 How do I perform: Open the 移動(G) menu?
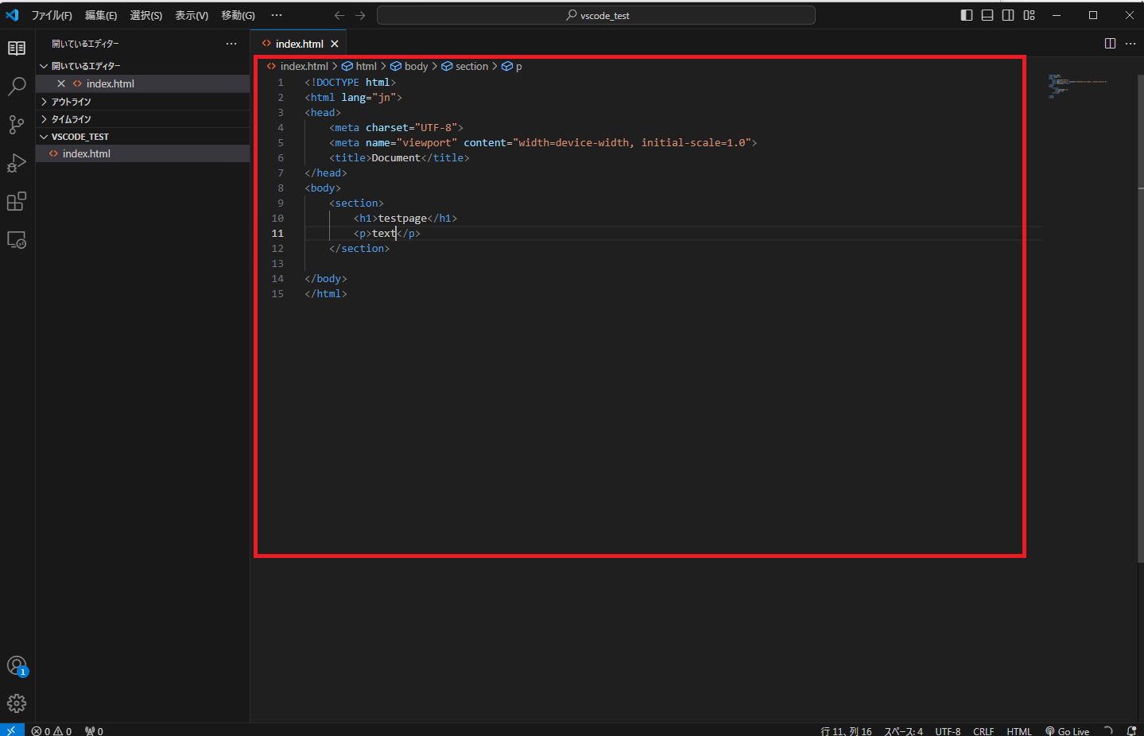pyautogui.click(x=238, y=15)
